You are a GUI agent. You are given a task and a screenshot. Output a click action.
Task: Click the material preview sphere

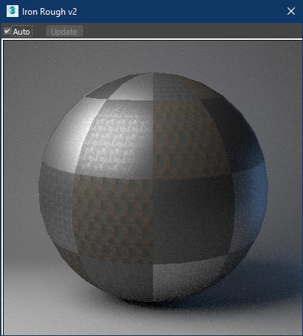153,188
